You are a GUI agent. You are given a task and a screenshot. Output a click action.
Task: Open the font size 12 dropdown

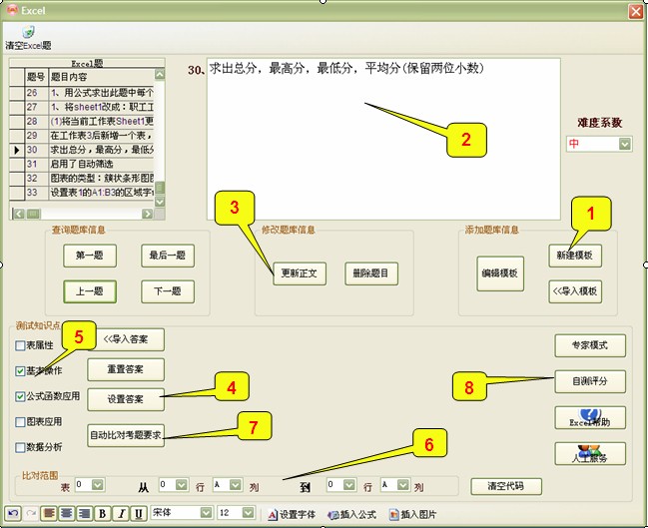tap(248, 513)
